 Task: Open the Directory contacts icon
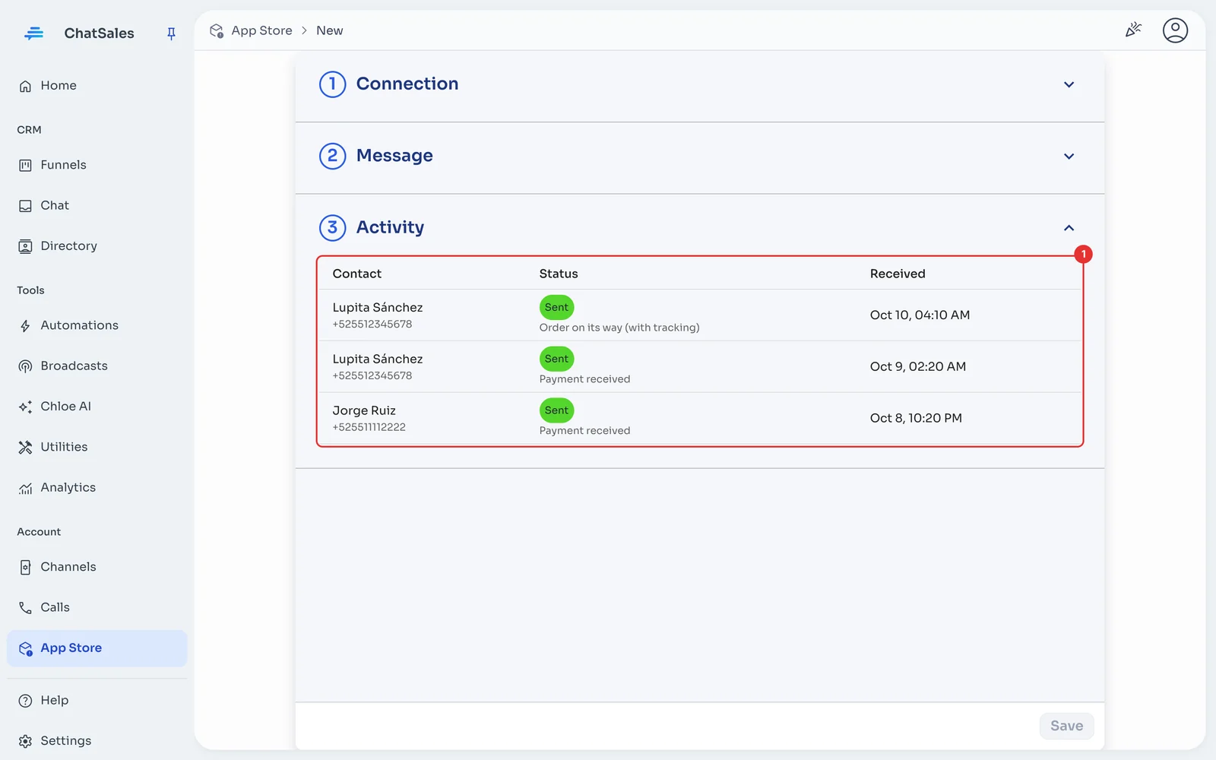[25, 246]
